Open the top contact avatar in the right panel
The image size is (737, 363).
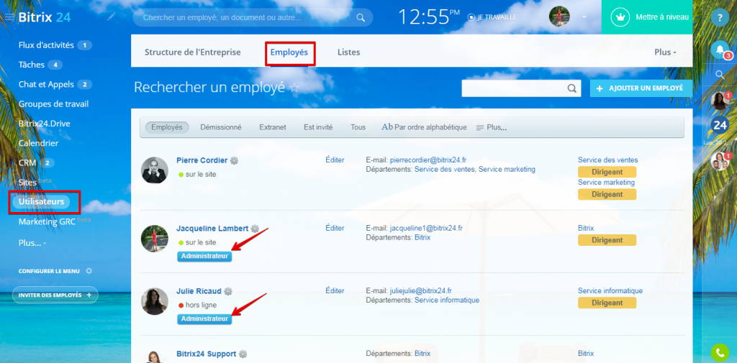[x=720, y=101]
